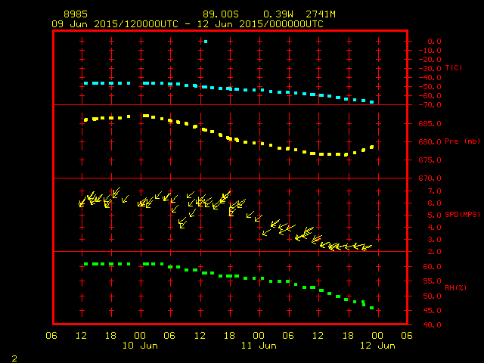The width and height of the screenshot is (484, 363).
Task: Pick the 6.0 wind speed tick label
Action: 434,203
